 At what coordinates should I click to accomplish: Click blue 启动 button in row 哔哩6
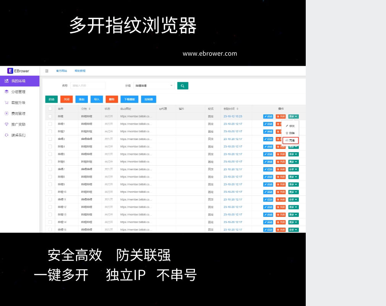(x=268, y=162)
